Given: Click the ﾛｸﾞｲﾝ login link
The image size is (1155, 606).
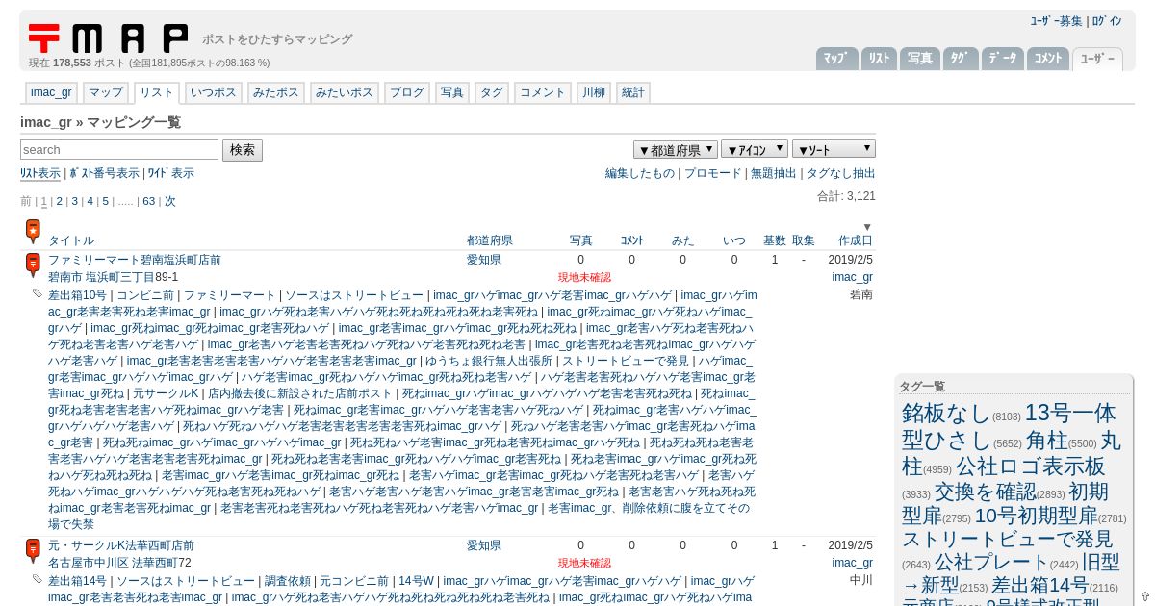Looking at the screenshot, I should (1106, 21).
